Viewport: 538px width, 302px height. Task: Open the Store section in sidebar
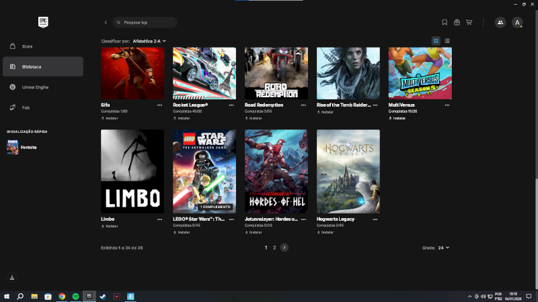click(x=27, y=46)
